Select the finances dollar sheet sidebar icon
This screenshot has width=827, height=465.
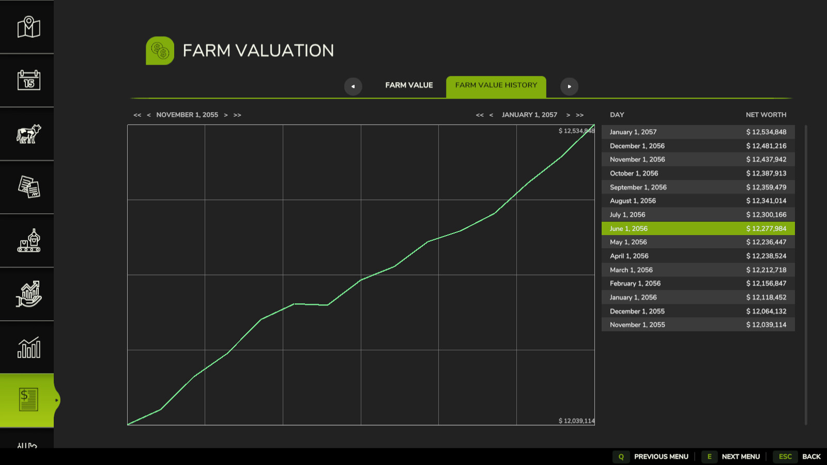click(x=28, y=400)
